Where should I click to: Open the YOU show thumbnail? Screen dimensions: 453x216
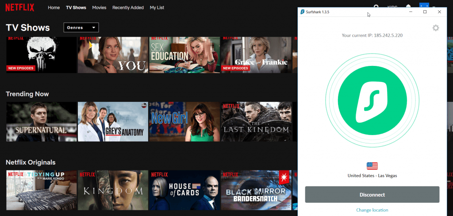[113, 55]
